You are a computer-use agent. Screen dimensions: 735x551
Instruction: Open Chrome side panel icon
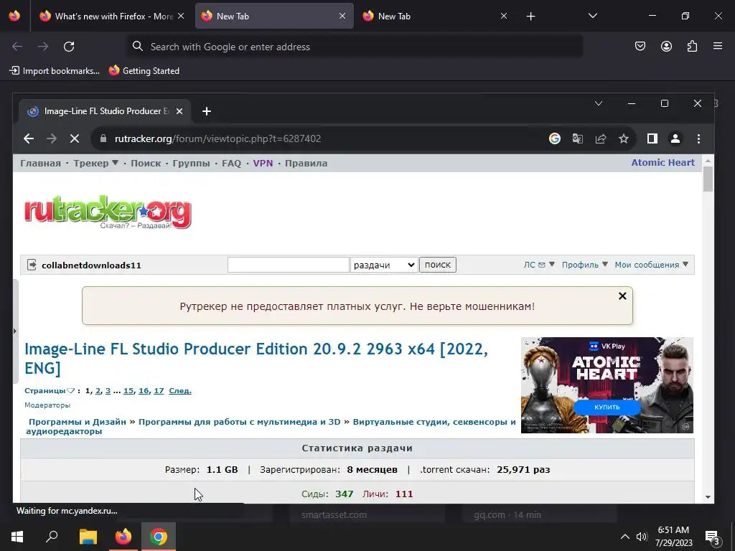[x=652, y=138]
